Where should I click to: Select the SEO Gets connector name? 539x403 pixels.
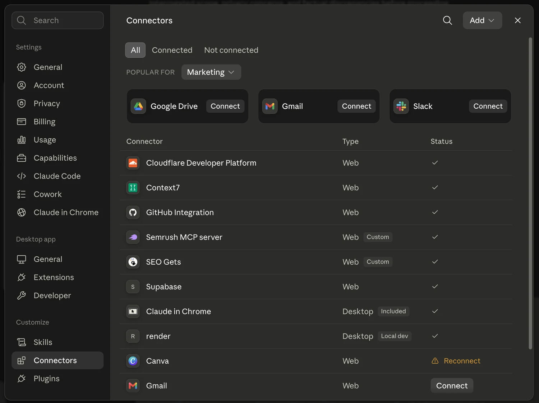pos(163,262)
